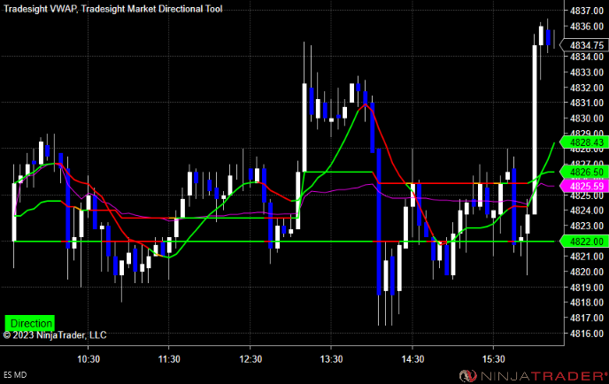Image resolution: width=609 pixels, height=384 pixels.
Task: Click the 4816.00 price axis label
Action: coord(587,334)
